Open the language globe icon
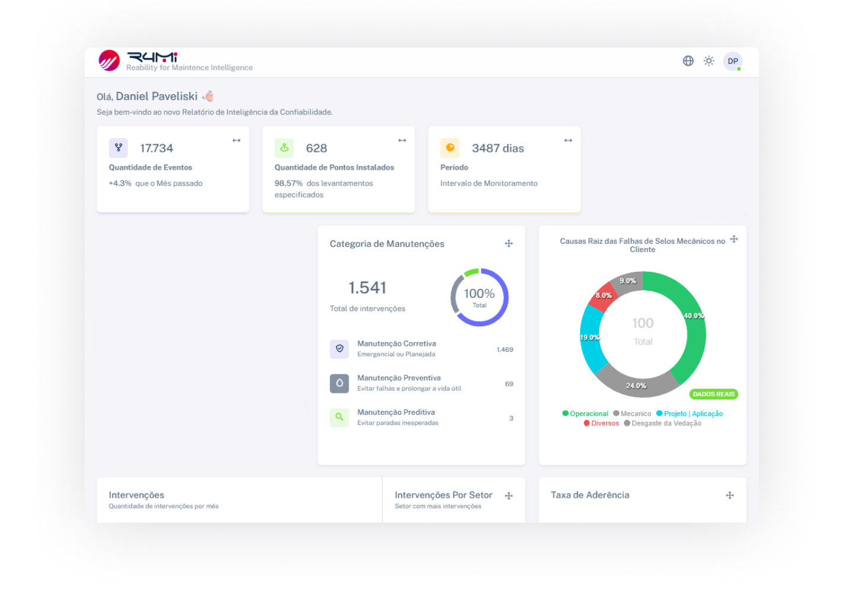The height and width of the screenshot is (604, 845). pos(688,61)
